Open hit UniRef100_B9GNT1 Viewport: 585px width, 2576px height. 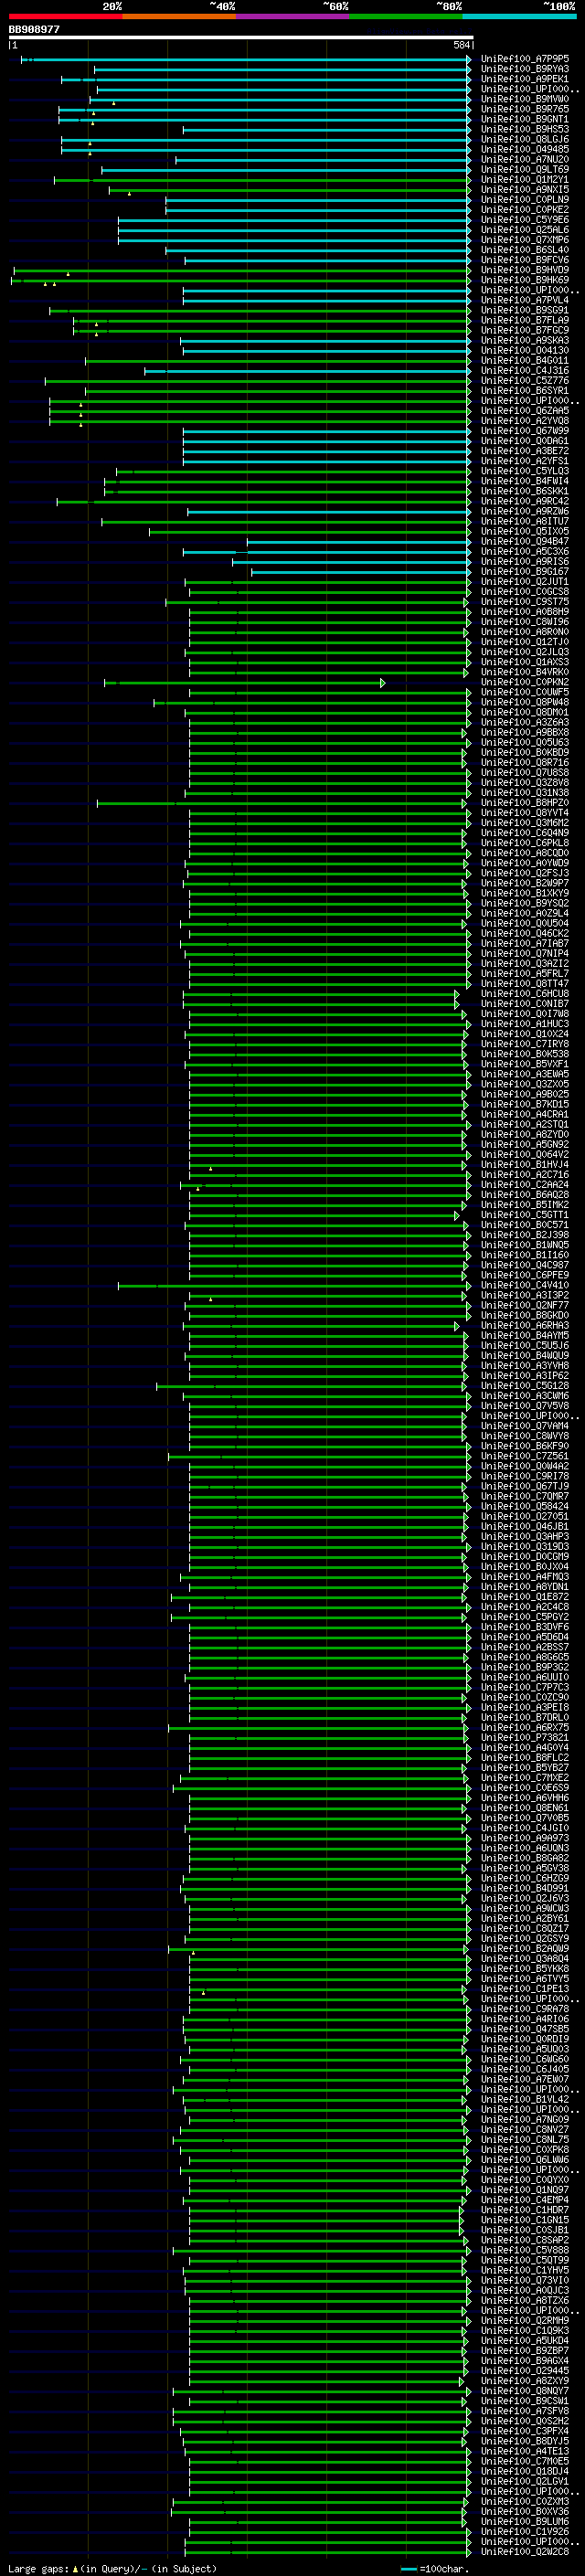[x=524, y=119]
